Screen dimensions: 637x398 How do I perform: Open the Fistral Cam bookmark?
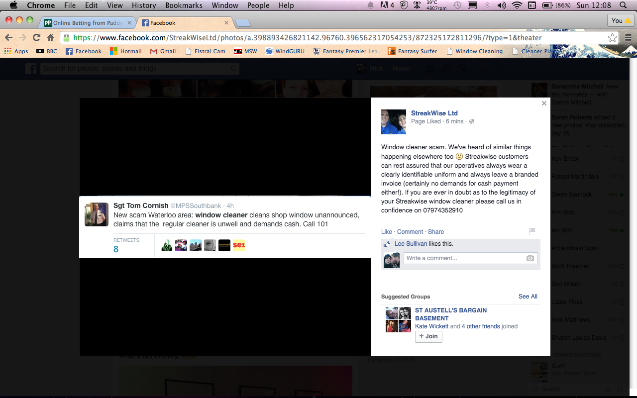pyautogui.click(x=205, y=51)
